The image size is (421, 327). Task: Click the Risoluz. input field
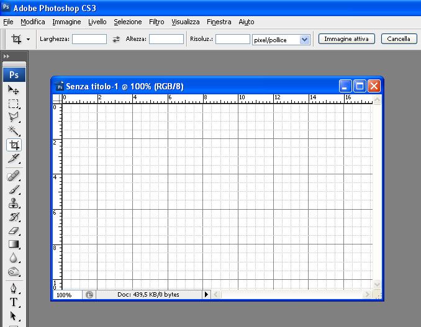233,39
